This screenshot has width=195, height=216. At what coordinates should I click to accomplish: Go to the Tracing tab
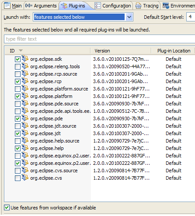click(x=147, y=6)
